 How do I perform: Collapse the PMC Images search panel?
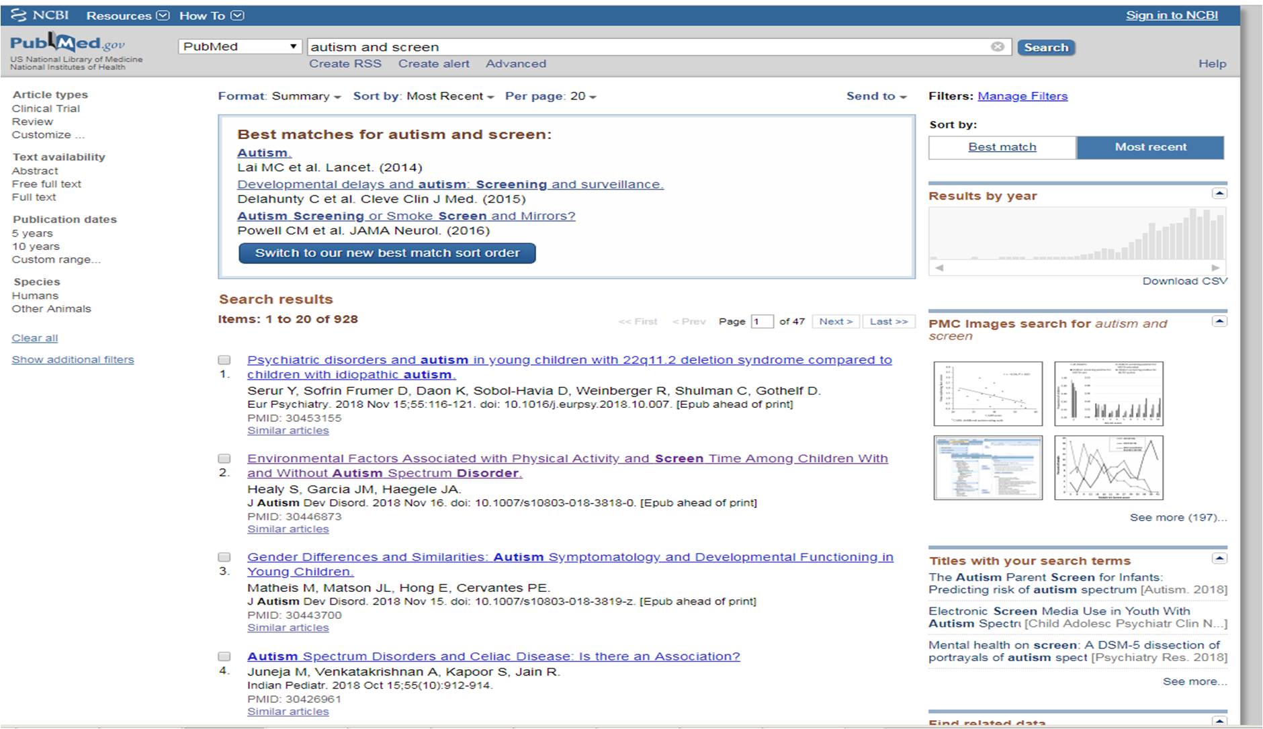pos(1219,321)
